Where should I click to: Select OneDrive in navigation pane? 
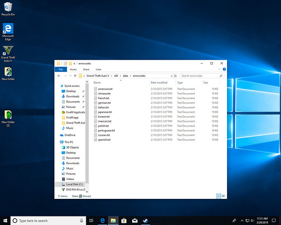click(68, 135)
